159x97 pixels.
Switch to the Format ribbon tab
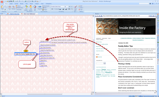(16, 4)
